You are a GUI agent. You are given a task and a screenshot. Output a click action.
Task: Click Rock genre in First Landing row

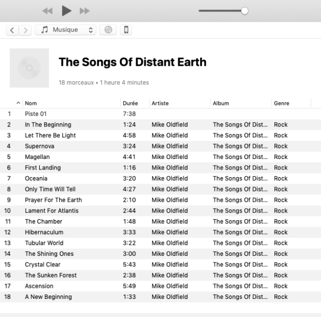click(281, 168)
